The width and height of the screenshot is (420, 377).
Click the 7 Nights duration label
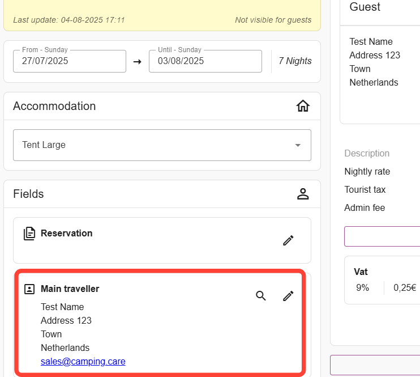295,61
